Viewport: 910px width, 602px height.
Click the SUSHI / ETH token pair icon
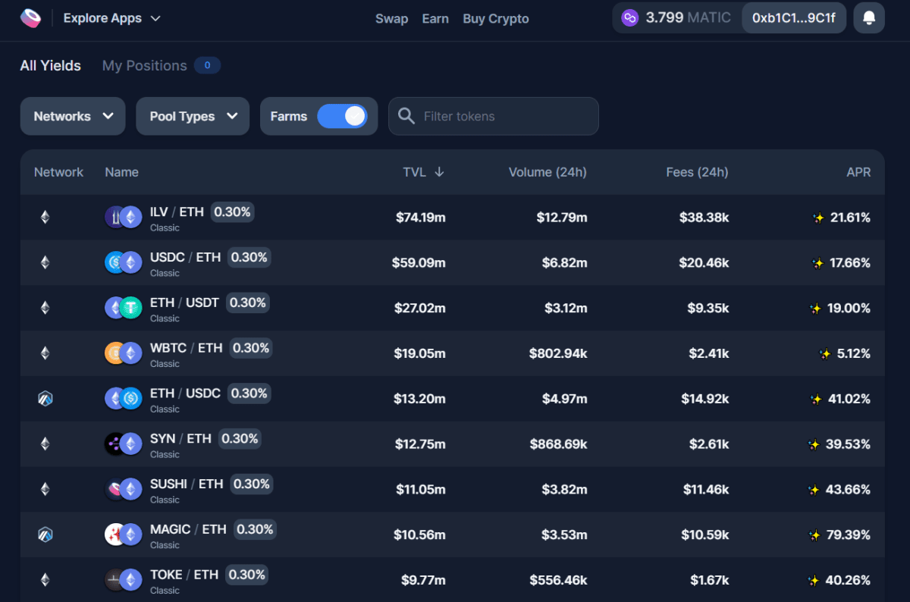(x=124, y=490)
